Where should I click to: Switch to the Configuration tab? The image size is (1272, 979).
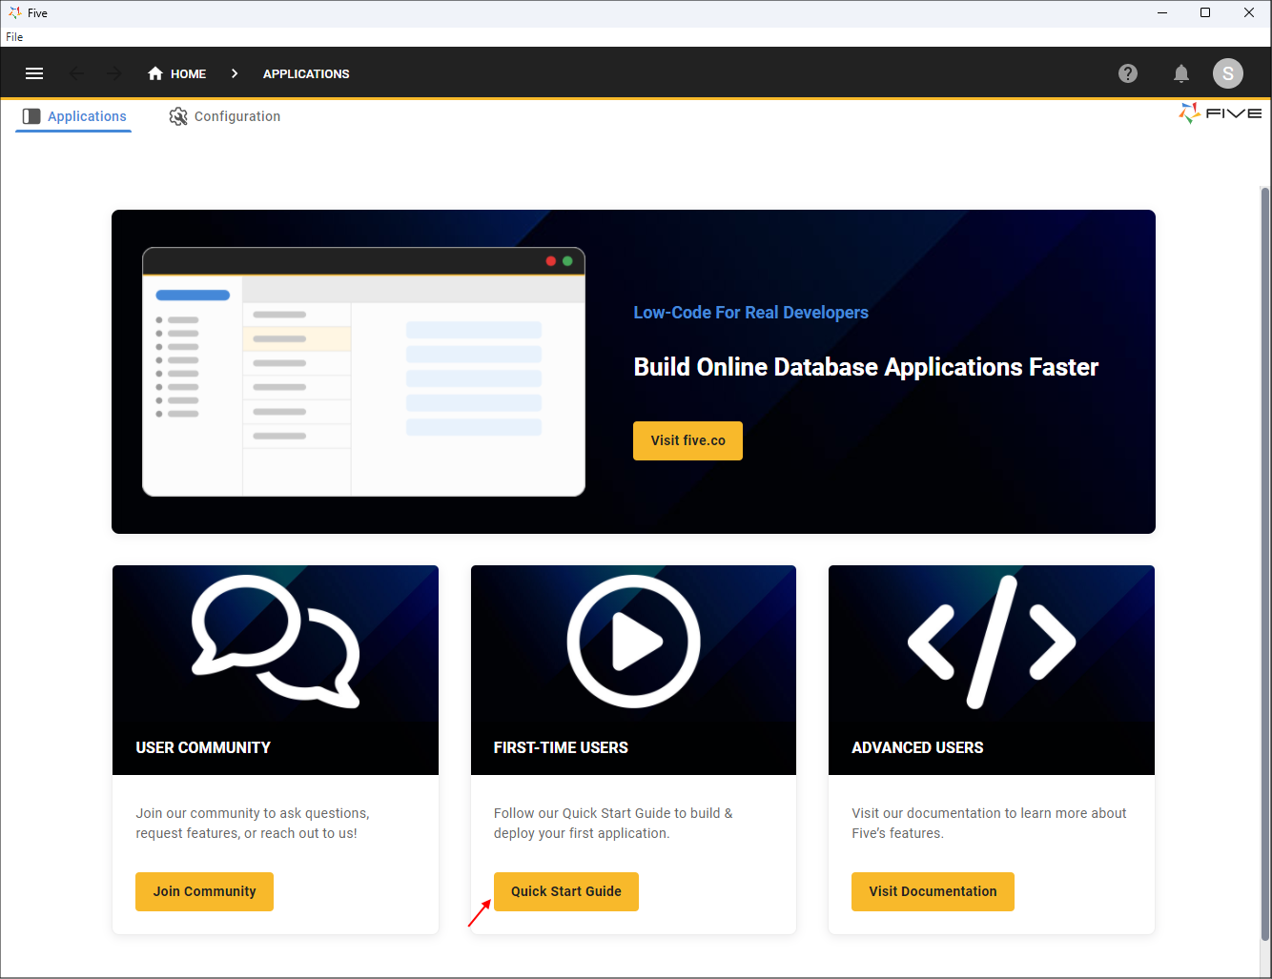point(225,116)
